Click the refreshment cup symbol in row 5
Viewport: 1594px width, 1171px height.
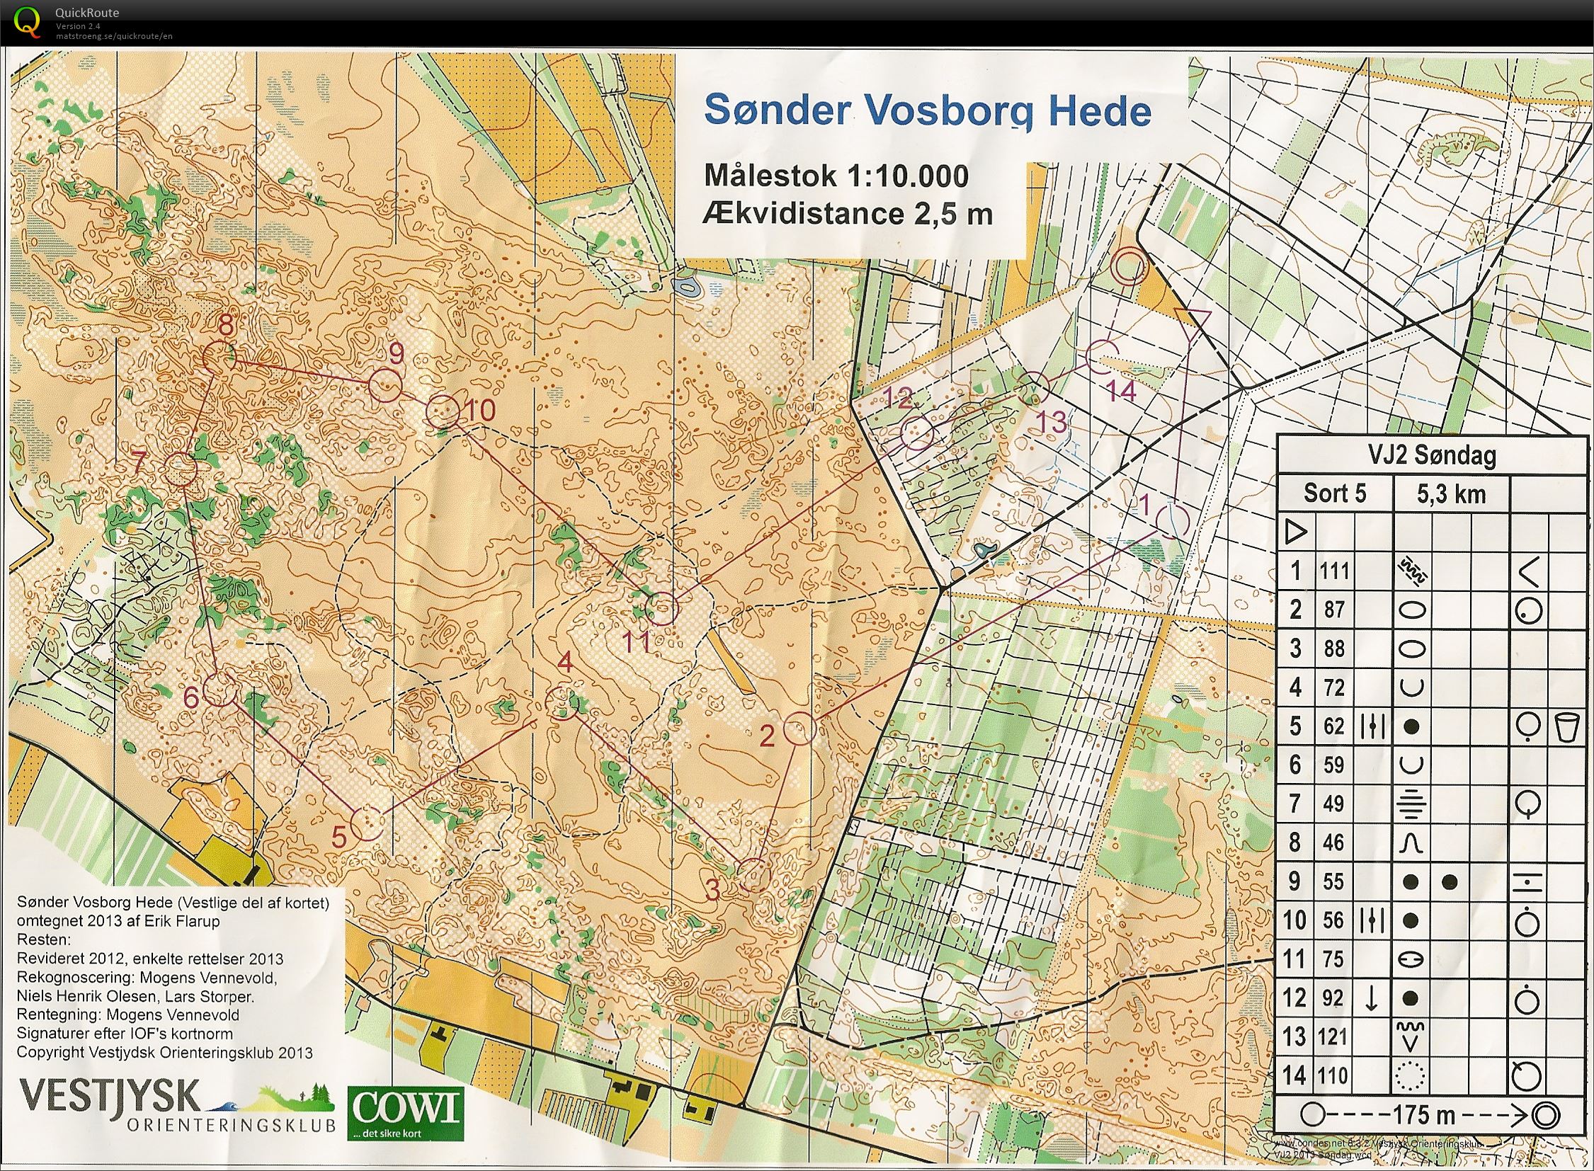1566,726
